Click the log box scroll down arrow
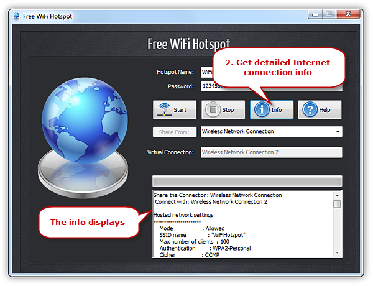This screenshot has height=286, width=373. (x=337, y=252)
